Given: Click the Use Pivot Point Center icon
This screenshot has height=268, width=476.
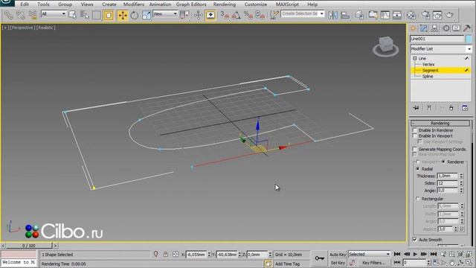Looking at the screenshot, I should coord(184,15).
